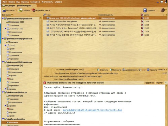
Task: Open the Справка menu
Action: [58, 2]
